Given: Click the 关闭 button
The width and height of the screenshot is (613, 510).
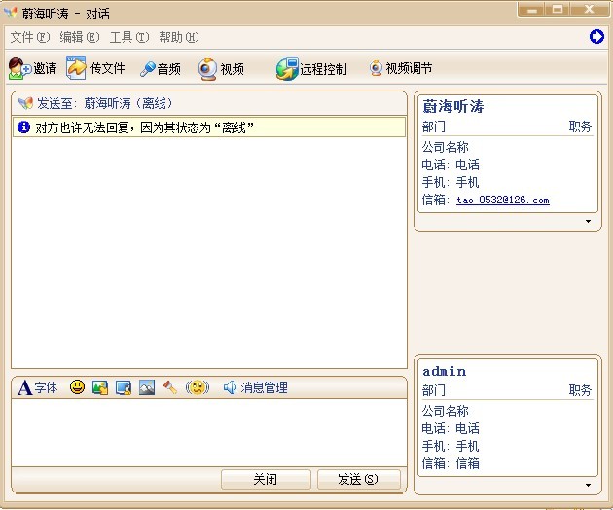Looking at the screenshot, I should tap(266, 479).
